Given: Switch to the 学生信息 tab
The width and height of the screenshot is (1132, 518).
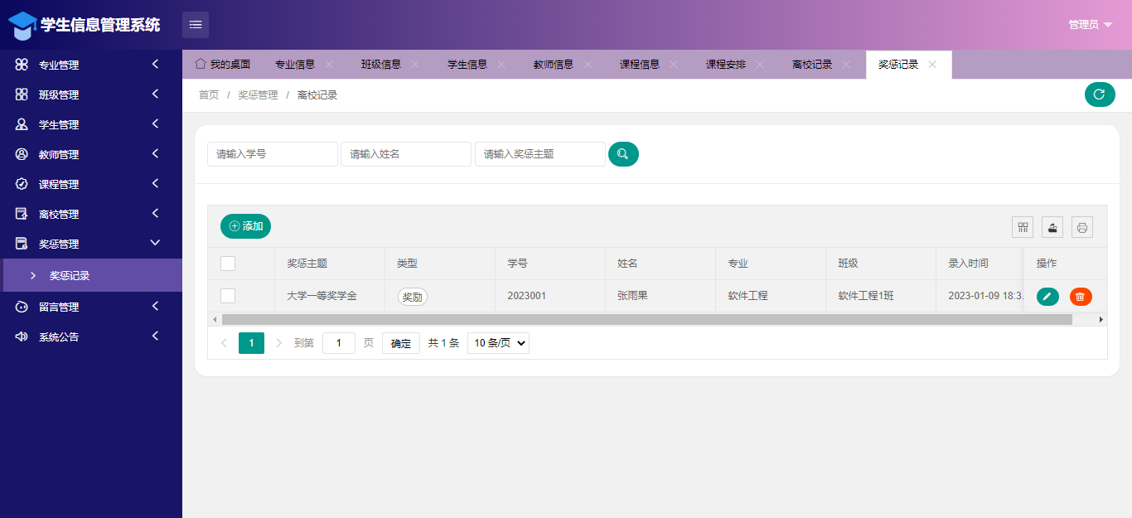Looking at the screenshot, I should 467,65.
